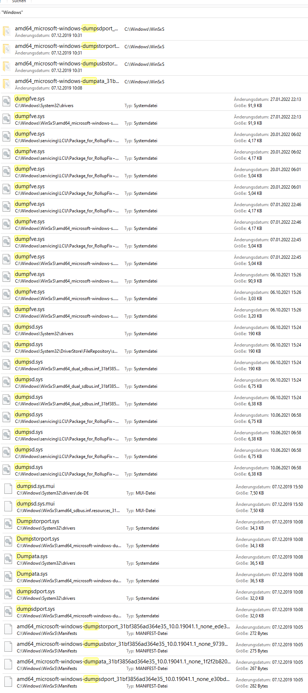Screen dimensions: 308x693
Task: Select the icon of dumpfve.sys in System32\drivers
Action: tap(7, 102)
